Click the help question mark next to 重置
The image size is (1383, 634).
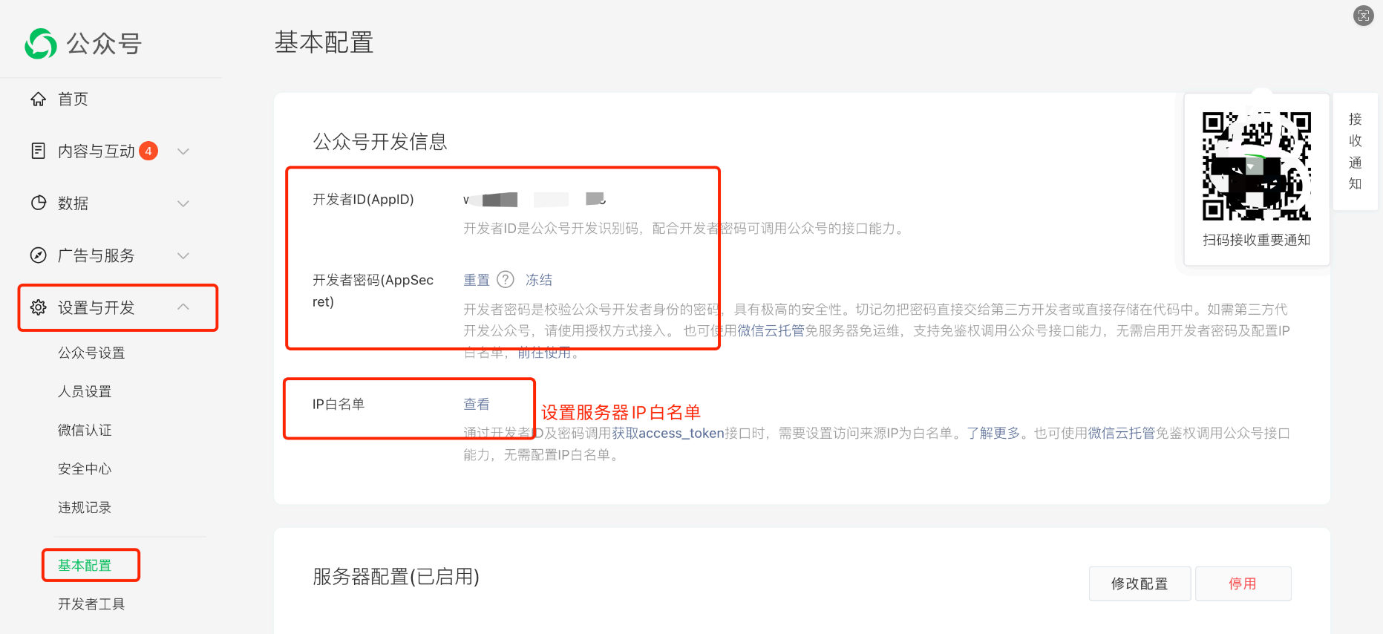pos(506,280)
